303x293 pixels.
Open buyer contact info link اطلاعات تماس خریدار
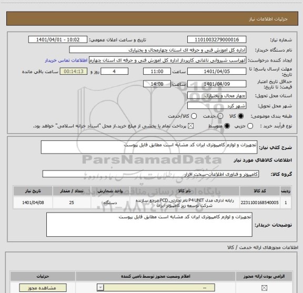point(66,60)
